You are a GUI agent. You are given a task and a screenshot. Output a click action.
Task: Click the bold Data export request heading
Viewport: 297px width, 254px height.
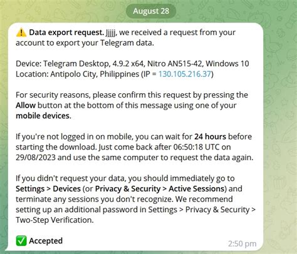click(66, 33)
